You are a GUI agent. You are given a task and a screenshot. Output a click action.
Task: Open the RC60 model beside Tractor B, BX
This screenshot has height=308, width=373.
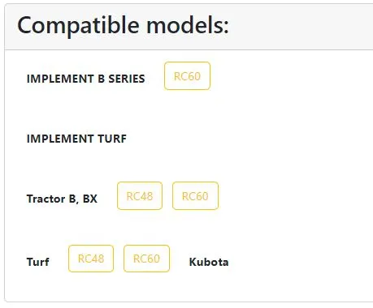click(x=195, y=196)
